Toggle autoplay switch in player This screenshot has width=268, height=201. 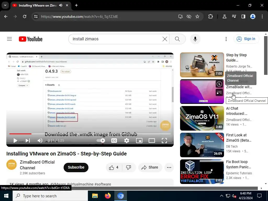tap(101, 141)
